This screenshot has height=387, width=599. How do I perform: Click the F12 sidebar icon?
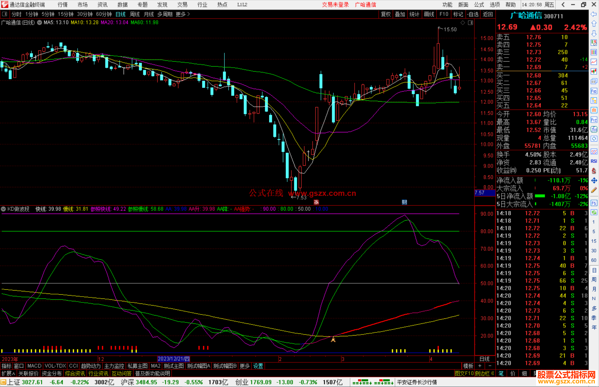tap(594, 120)
